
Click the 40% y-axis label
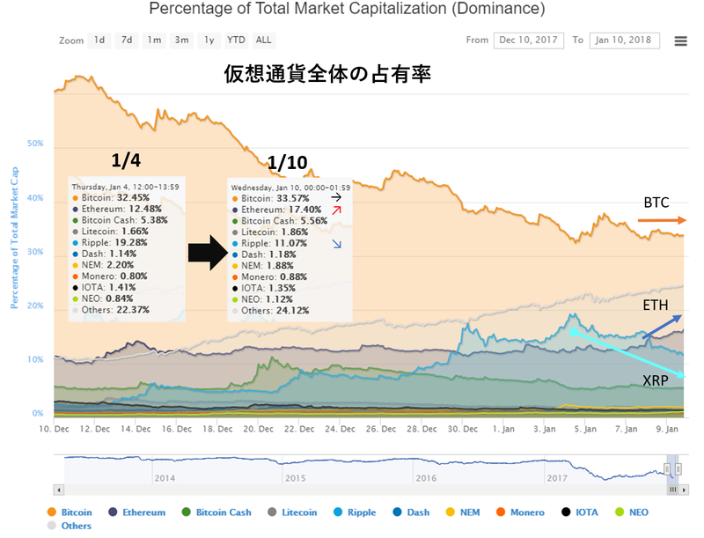pos(35,198)
